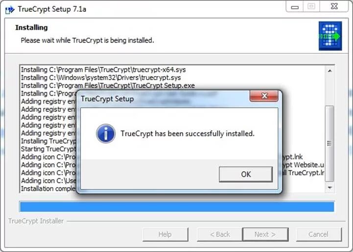Click the blue information icon
Viewport: 353px width, 252px height.
pos(106,134)
